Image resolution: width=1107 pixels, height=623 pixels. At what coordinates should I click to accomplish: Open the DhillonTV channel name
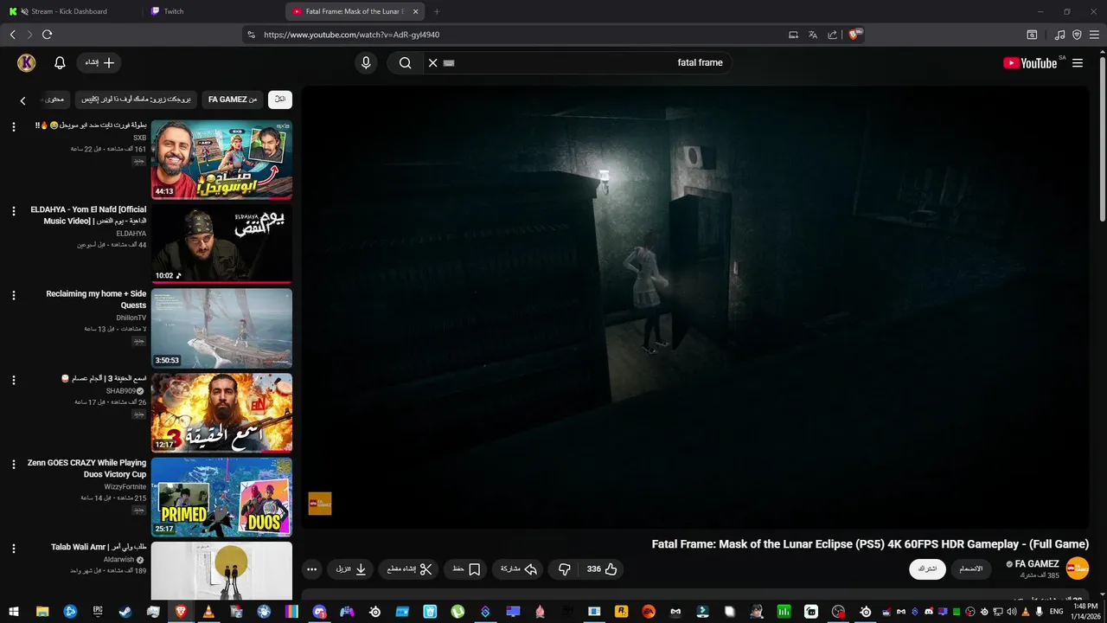131,318
